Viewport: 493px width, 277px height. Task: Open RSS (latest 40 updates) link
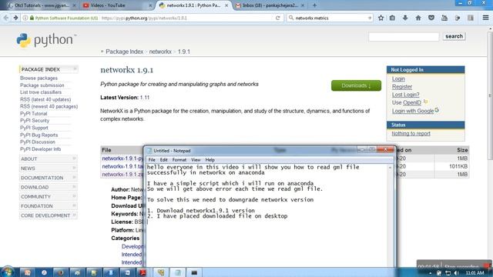click(x=45, y=99)
